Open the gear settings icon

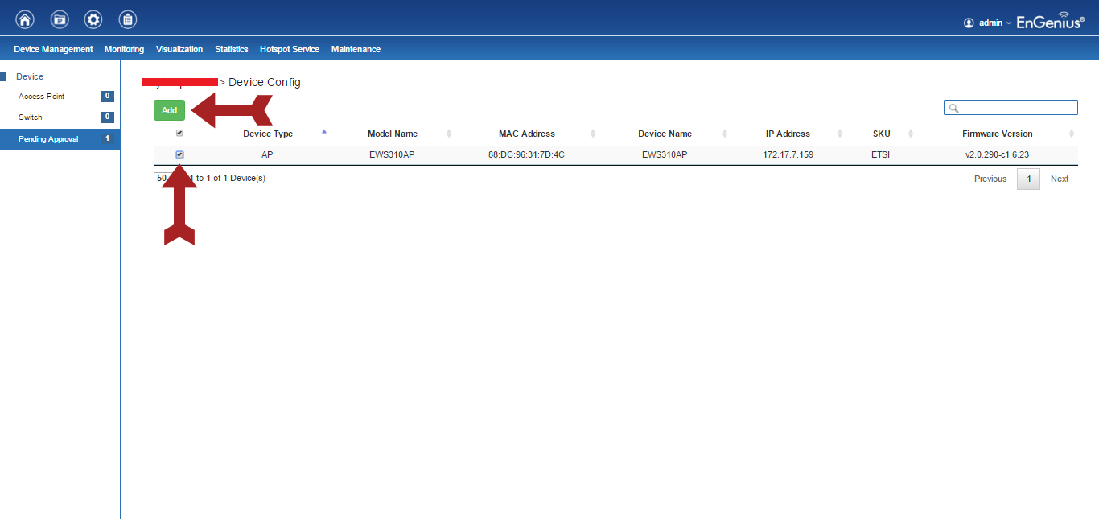click(x=93, y=19)
